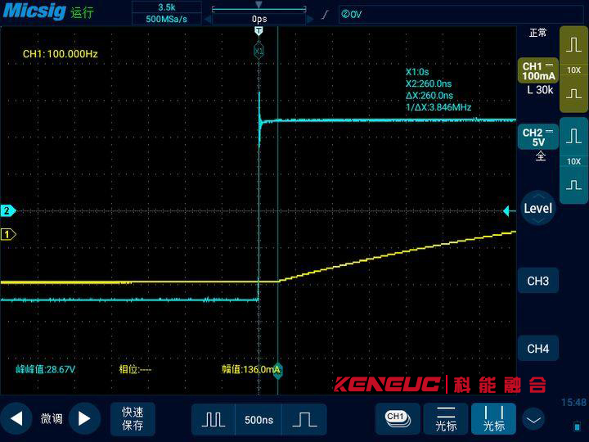
Task: Enable the CH3 channel button
Action: click(x=537, y=281)
